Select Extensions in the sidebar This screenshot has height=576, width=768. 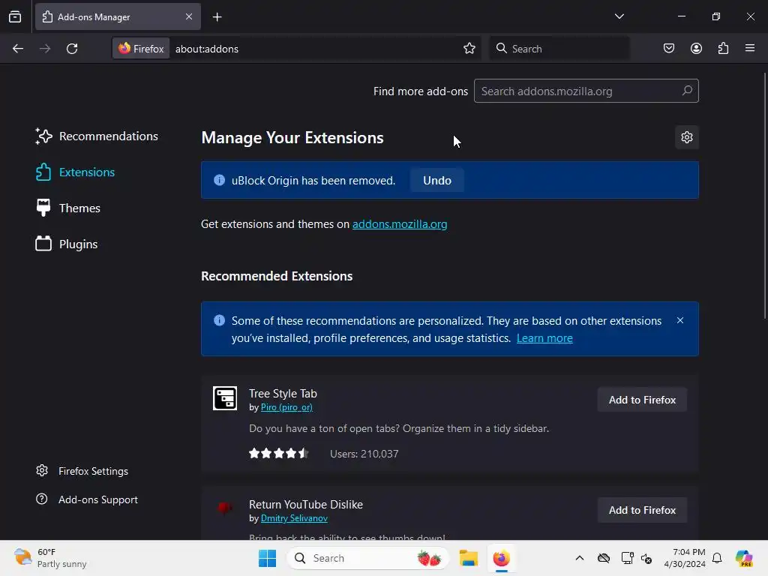[x=75, y=172]
